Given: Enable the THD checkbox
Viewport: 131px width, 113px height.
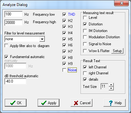Looking at the screenshot, I should coord(64,14).
